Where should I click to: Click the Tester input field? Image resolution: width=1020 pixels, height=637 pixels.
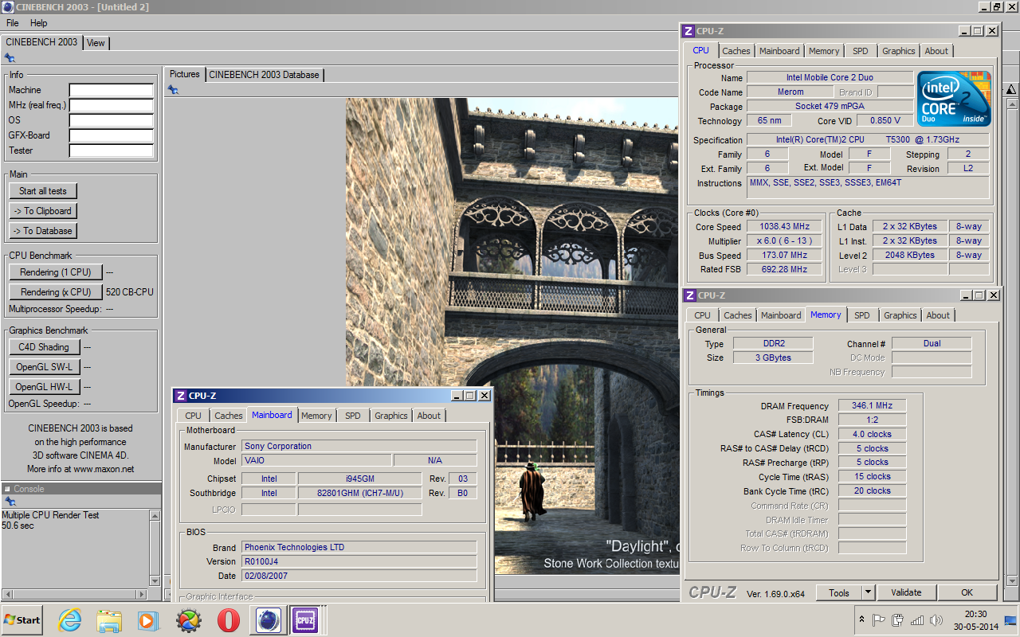pos(111,150)
